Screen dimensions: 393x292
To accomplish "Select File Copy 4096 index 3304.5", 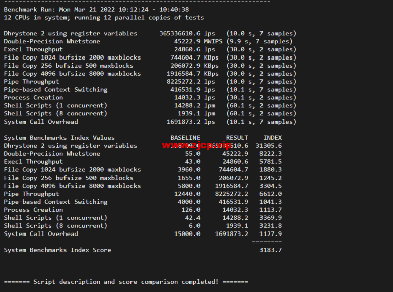I will point(271,186).
